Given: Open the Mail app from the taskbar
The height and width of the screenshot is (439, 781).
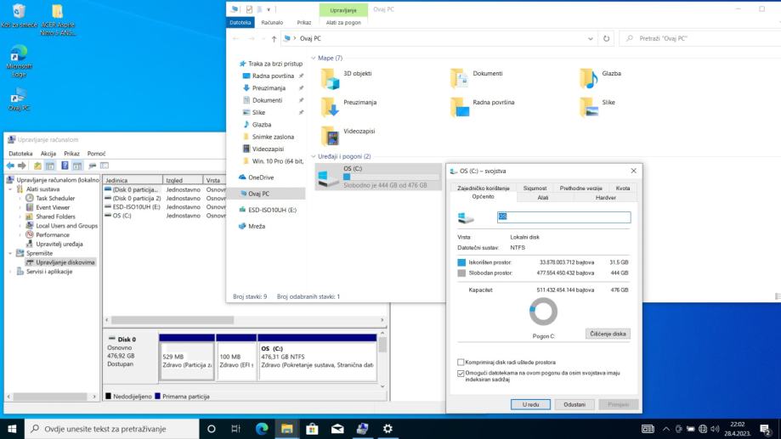Looking at the screenshot, I should point(337,429).
